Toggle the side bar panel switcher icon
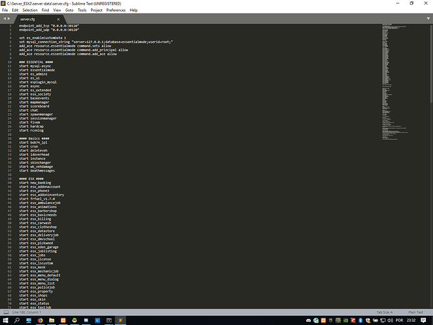 (x=6, y=312)
